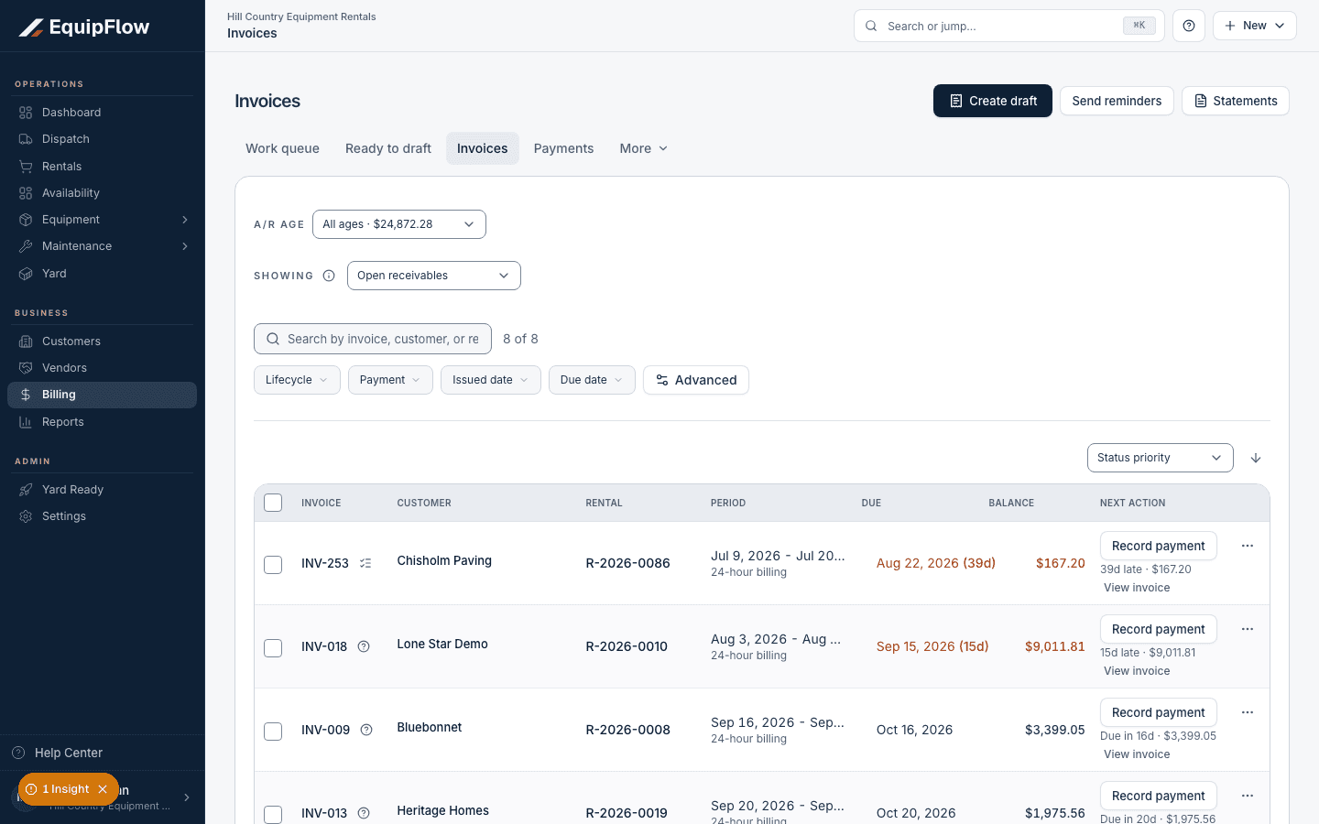Dismiss the 1 Insight badge
The height and width of the screenshot is (824, 1319).
point(103,789)
